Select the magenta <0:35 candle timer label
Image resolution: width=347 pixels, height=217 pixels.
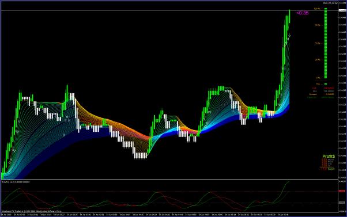[302, 13]
